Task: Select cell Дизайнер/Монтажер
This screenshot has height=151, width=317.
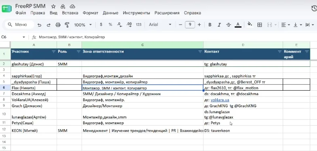Action: click(x=143, y=106)
